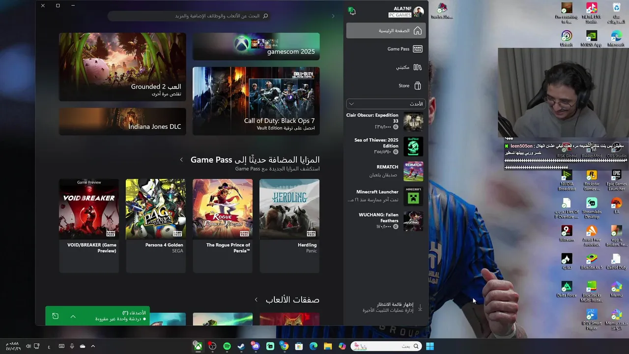This screenshot has width=629, height=354.
Task: Open the 9Xtream desktop shortcut
Action: pos(567,234)
